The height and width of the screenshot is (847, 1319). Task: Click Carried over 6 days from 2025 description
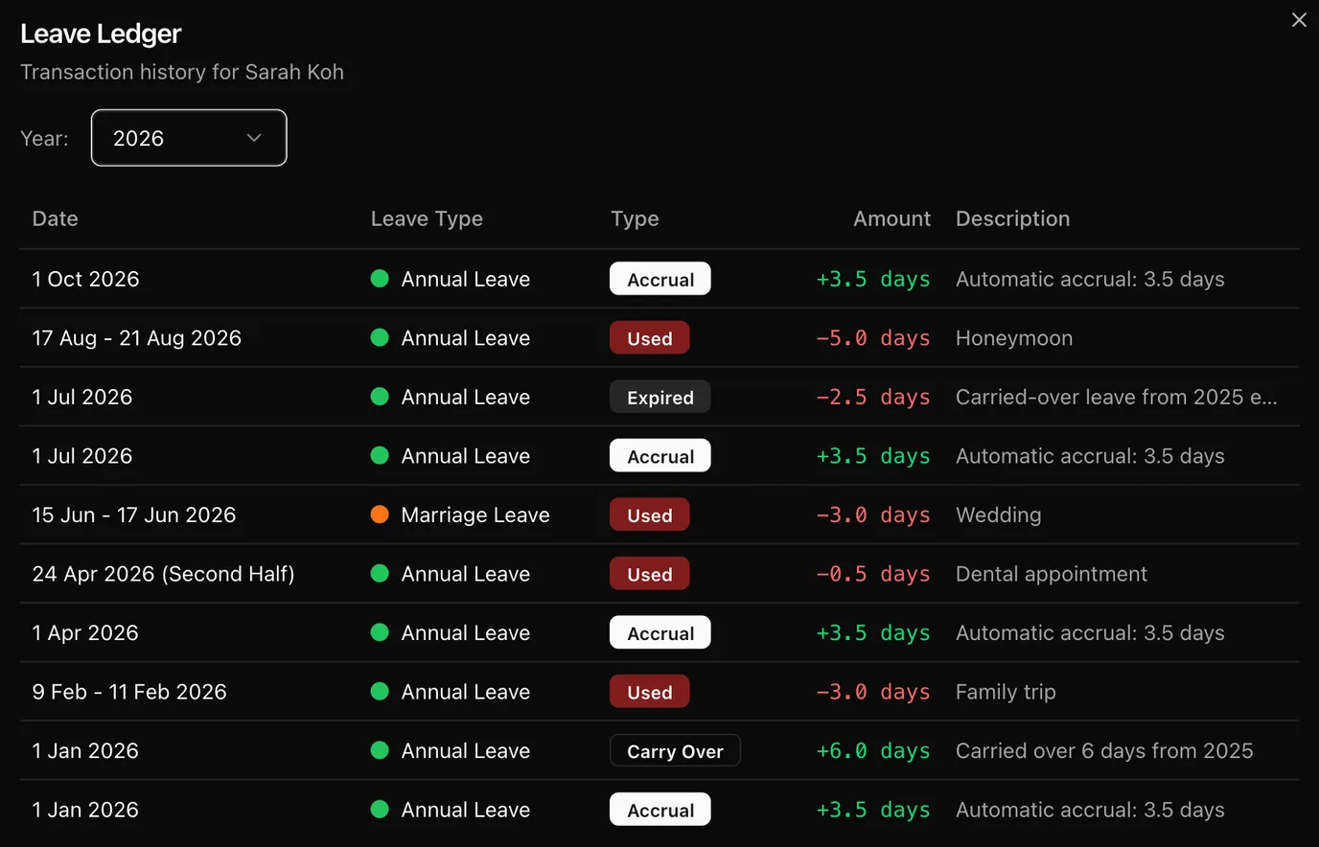pos(1104,751)
